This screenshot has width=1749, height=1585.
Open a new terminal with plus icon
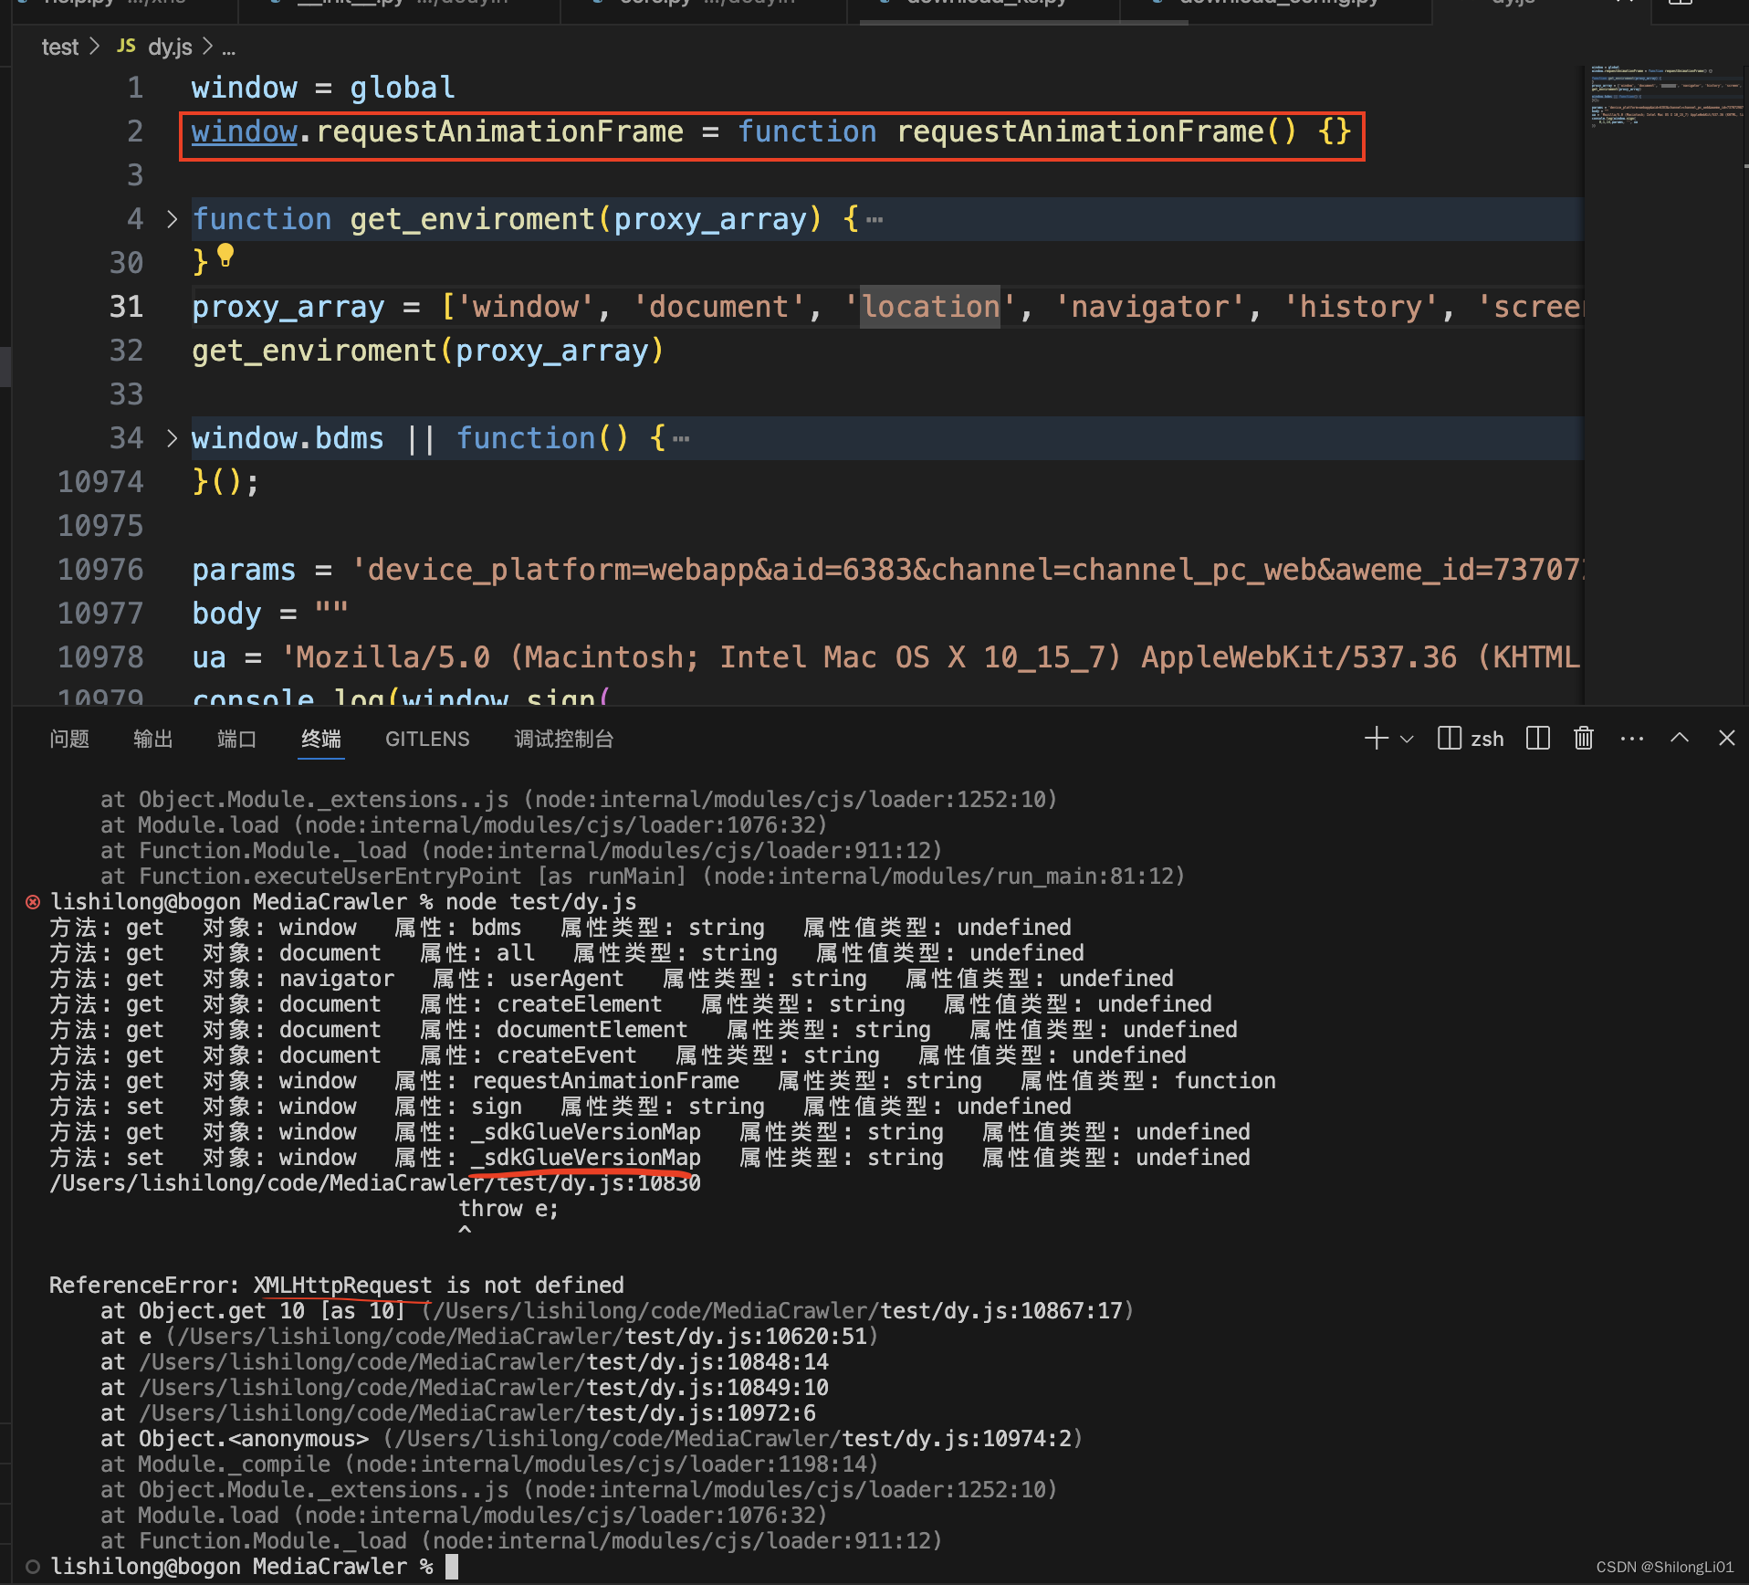pos(1376,739)
